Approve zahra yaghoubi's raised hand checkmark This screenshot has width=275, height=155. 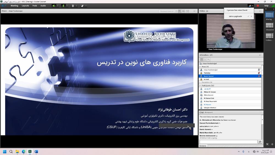pyautogui.click(x=248, y=16)
